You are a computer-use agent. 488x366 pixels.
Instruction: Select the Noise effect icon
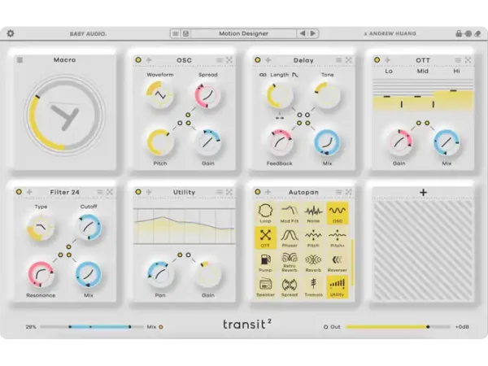[x=313, y=213]
